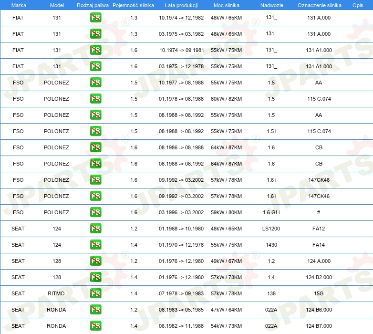Click the date range 03.1975 -> 12.1978
373x334 pixels.
click(181, 66)
